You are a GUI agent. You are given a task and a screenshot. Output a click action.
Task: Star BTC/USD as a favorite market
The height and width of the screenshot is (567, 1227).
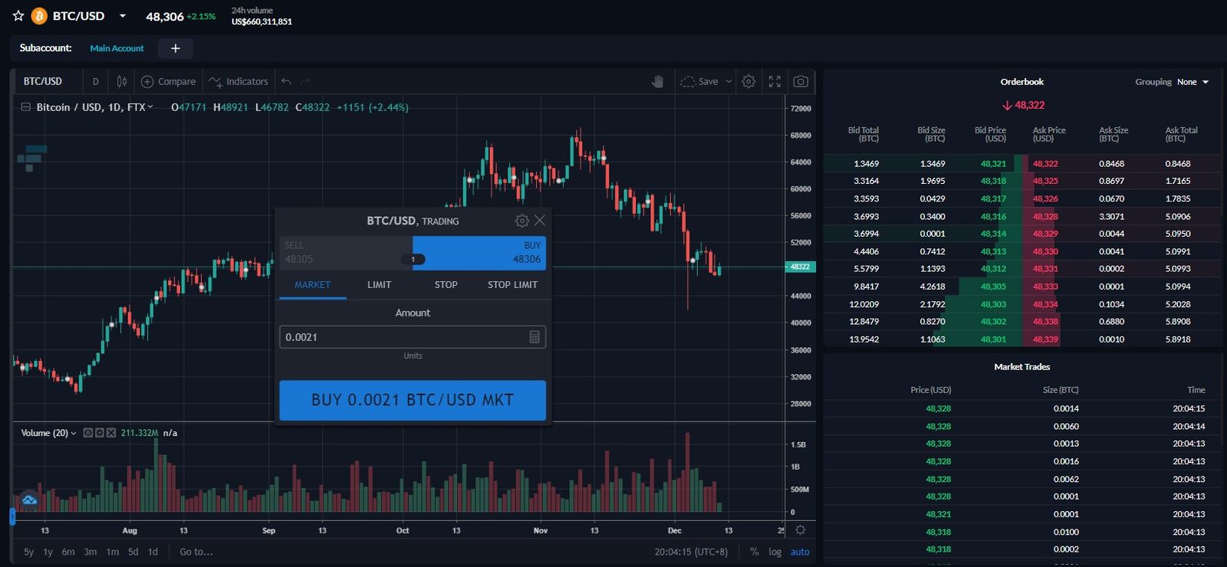click(x=18, y=15)
